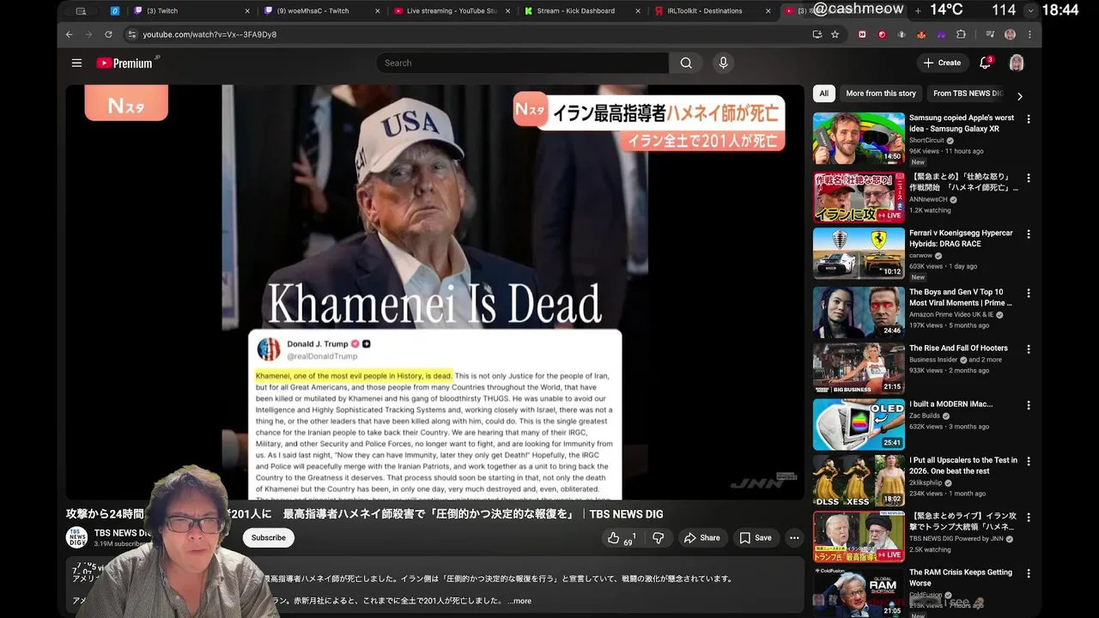Click the video player area

coord(434,292)
